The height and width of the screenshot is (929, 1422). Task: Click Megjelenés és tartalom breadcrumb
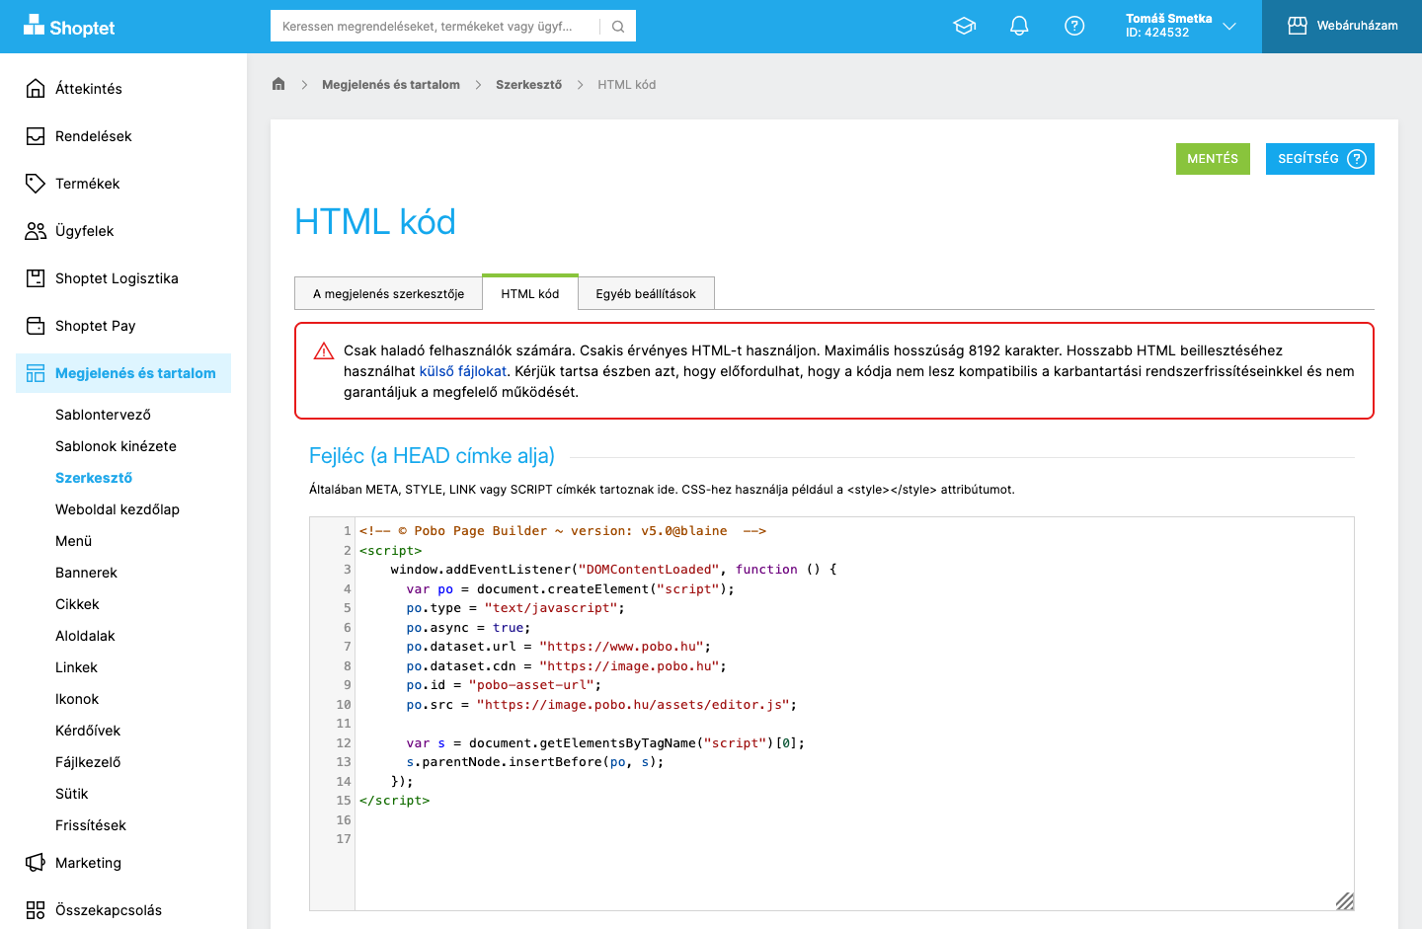point(391,85)
